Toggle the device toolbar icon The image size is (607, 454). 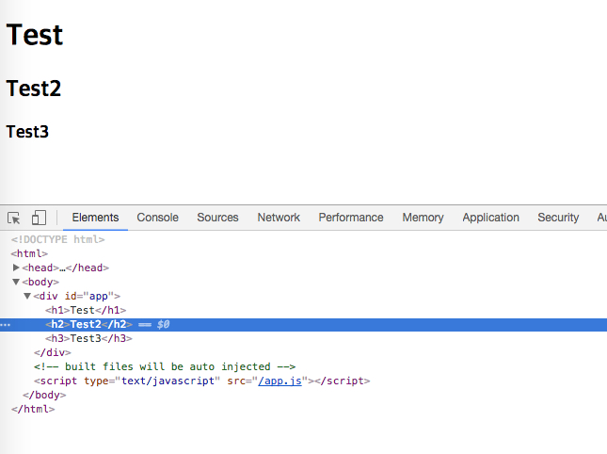coord(39,218)
